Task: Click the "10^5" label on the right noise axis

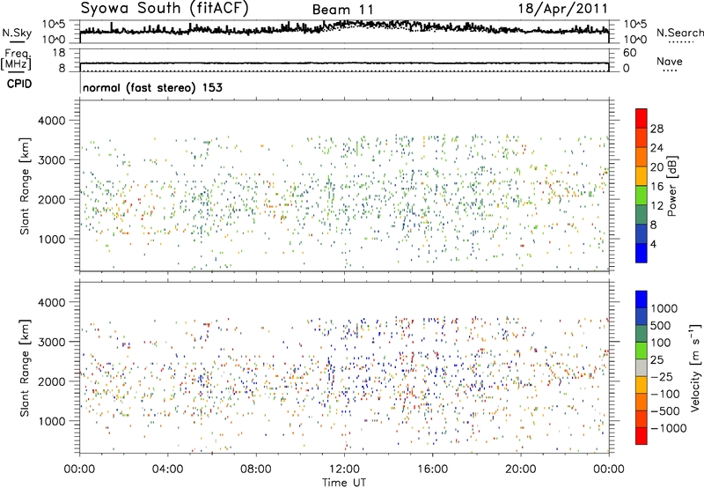Action: (635, 25)
